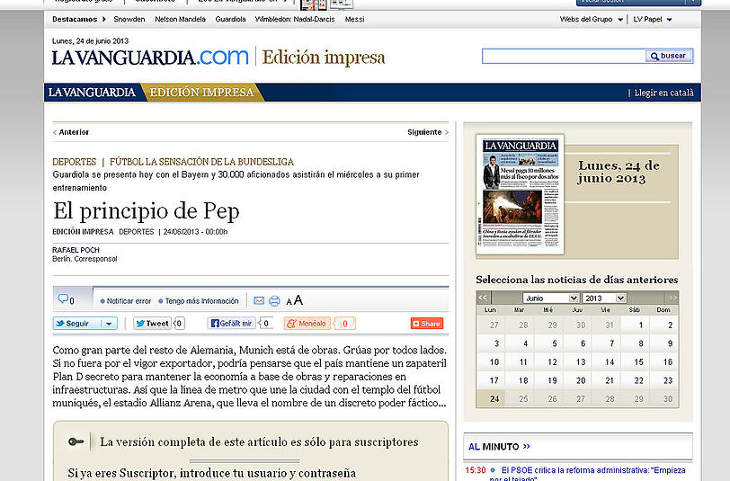This screenshot has height=481, width=730.
Task: Send article by email envelope icon
Action: [259, 301]
